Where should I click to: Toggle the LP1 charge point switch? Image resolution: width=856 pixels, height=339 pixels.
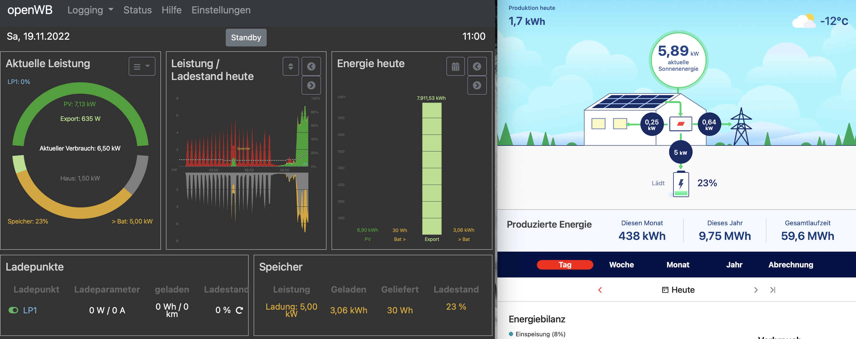click(x=13, y=310)
